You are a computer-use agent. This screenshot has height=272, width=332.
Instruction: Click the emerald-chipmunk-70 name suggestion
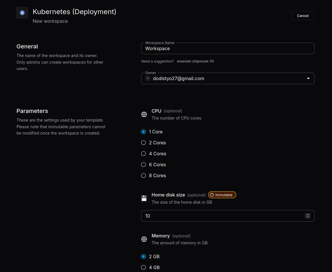pos(195,61)
